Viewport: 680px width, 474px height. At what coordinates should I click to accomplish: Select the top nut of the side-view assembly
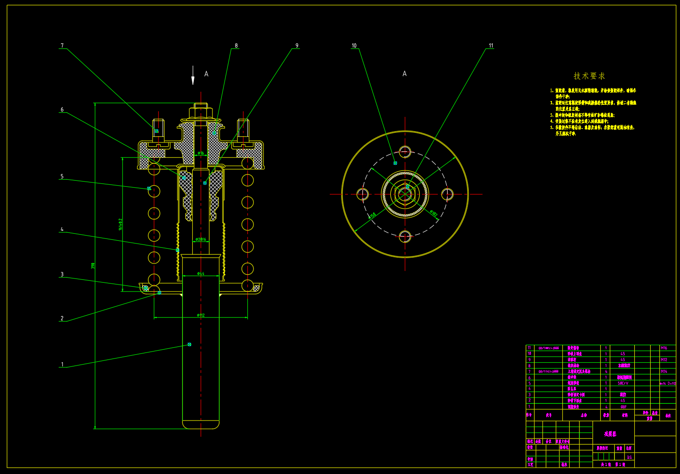click(201, 113)
